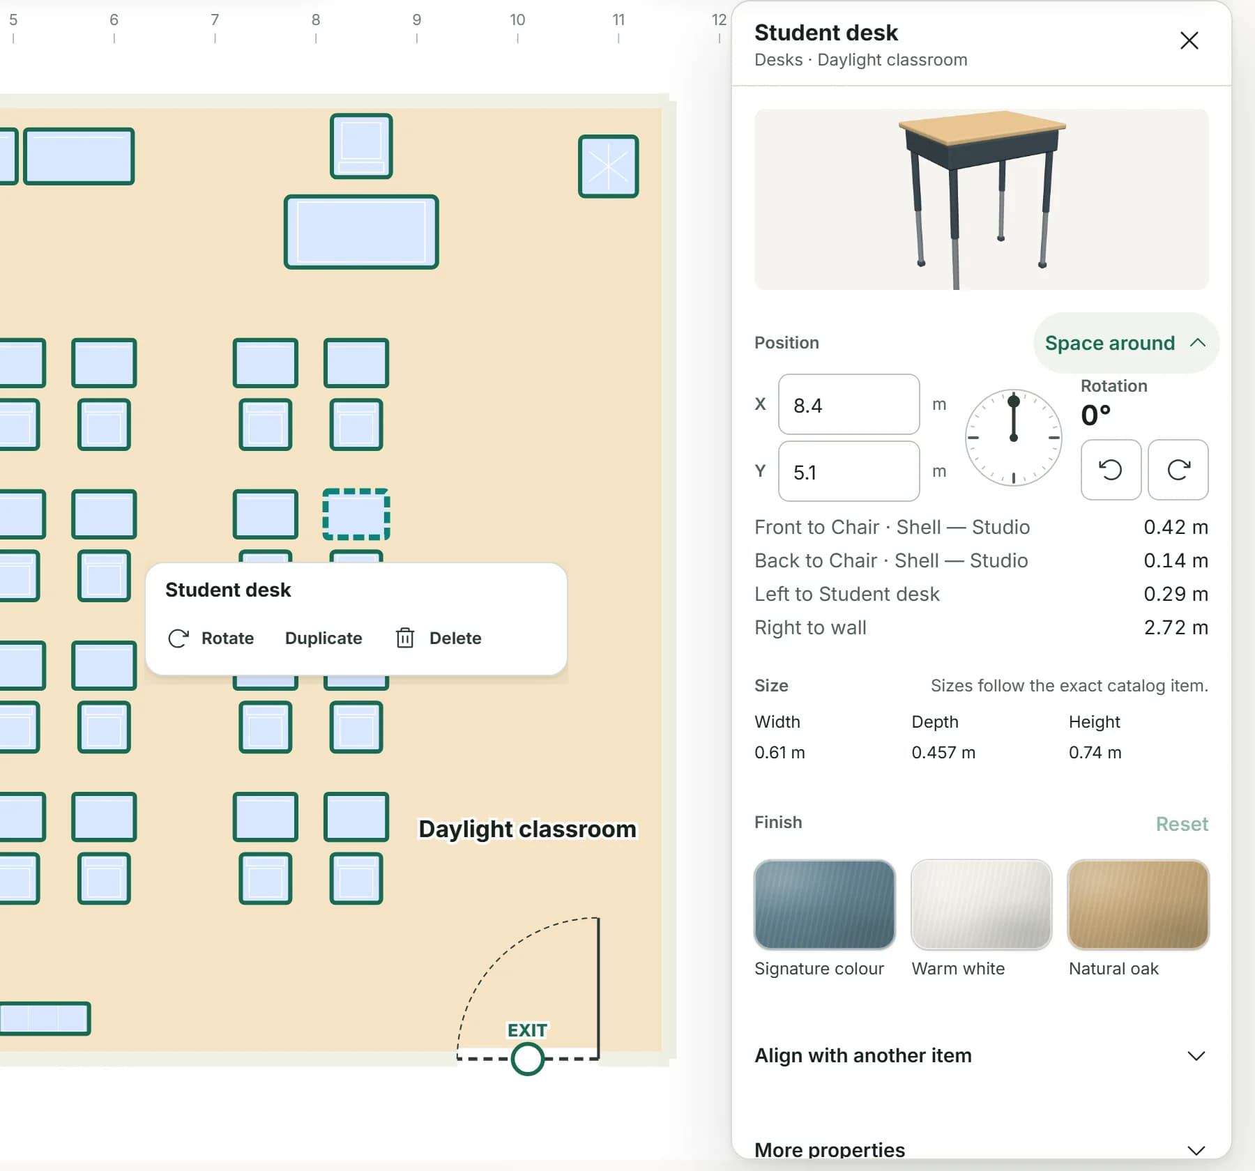Click the Daylight classroom room label

coord(527,829)
